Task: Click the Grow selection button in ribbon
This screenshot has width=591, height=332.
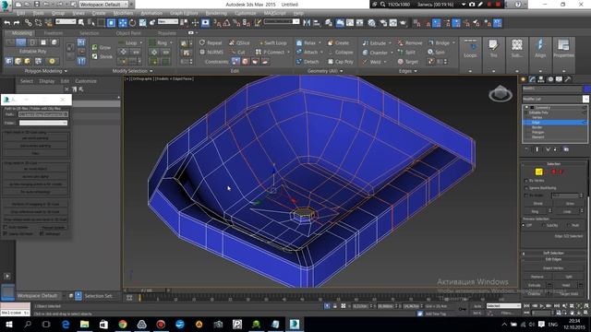Action: (x=102, y=47)
